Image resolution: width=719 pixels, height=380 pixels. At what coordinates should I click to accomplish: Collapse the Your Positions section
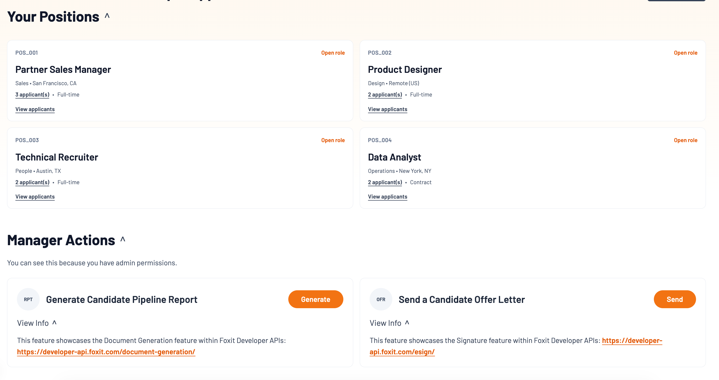coord(107,16)
